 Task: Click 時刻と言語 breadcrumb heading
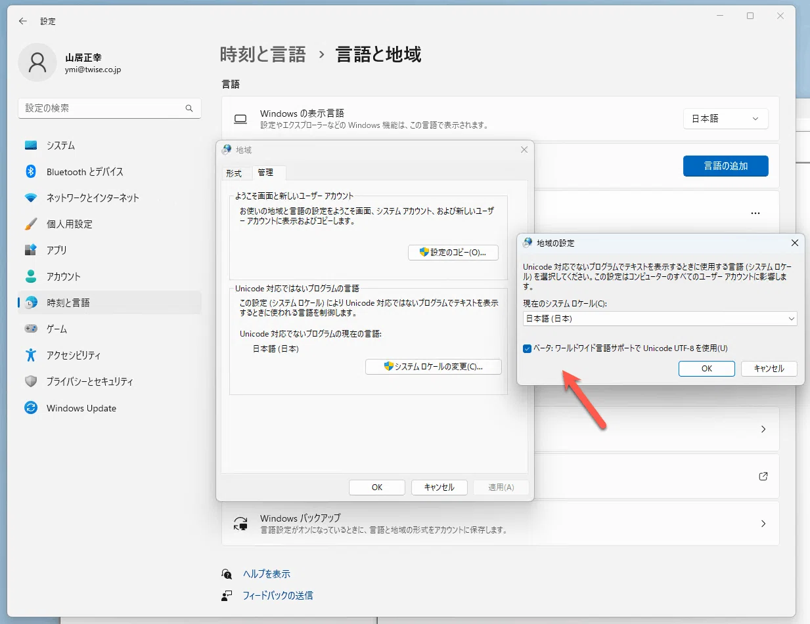(x=263, y=54)
